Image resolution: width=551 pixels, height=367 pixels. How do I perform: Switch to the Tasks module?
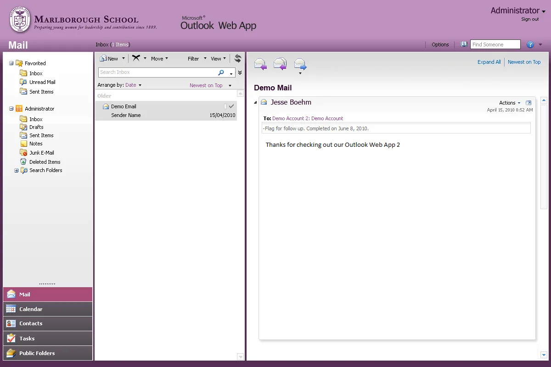point(48,339)
